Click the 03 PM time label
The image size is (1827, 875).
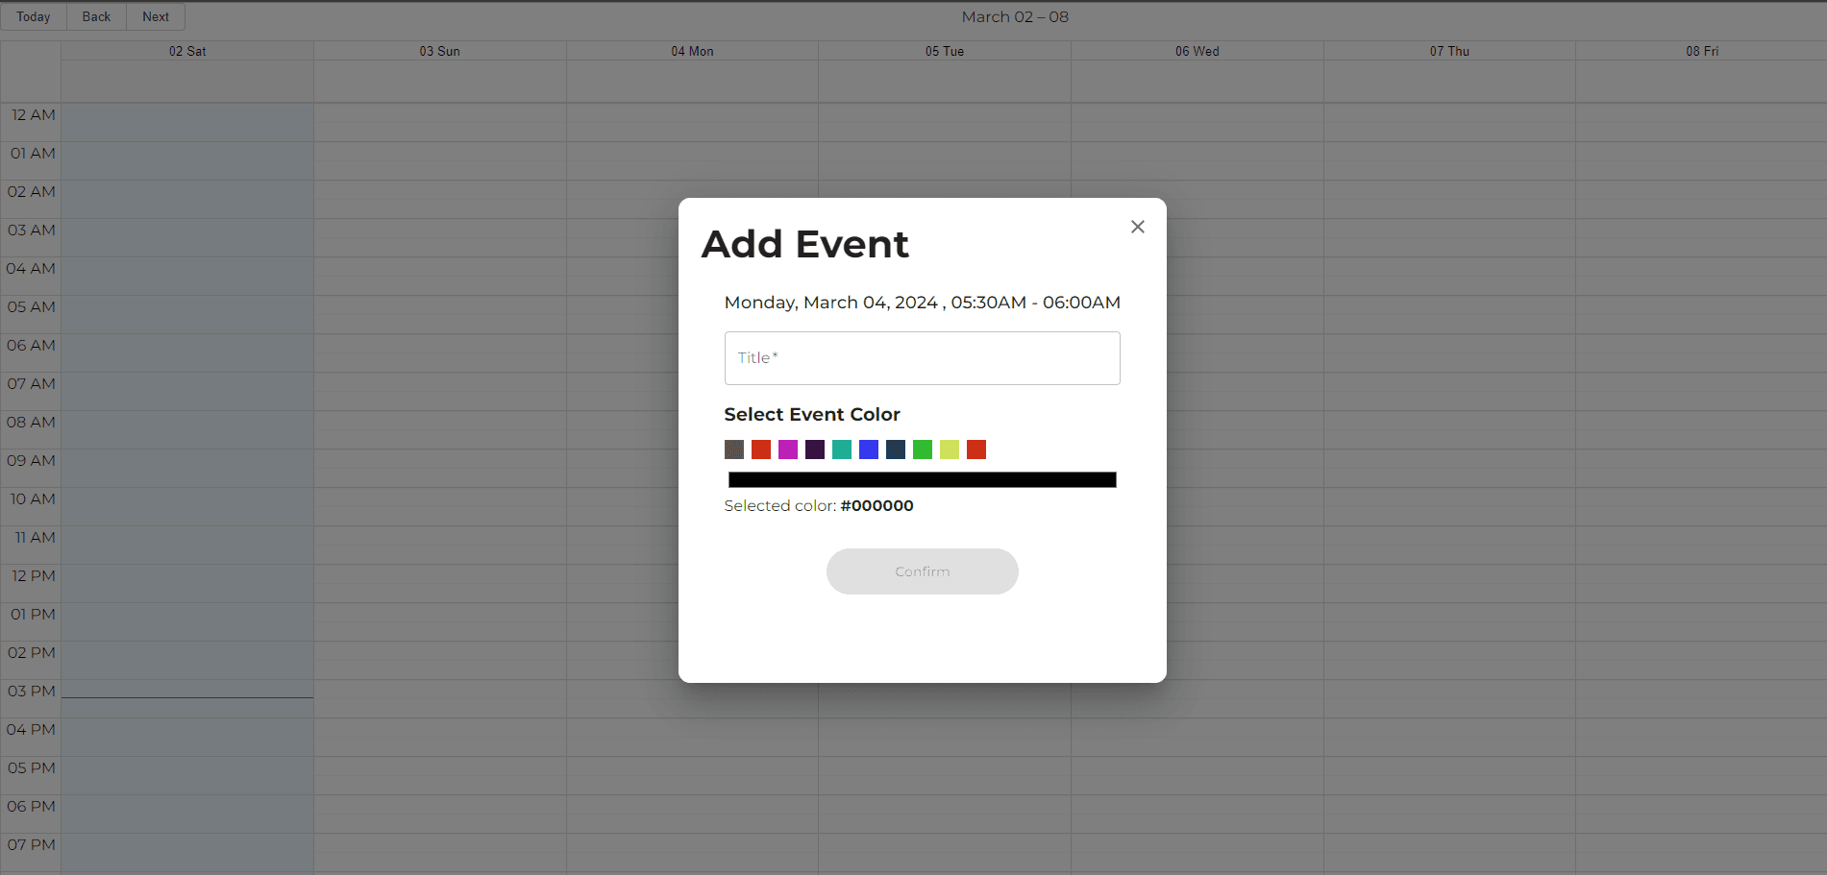pyautogui.click(x=32, y=691)
